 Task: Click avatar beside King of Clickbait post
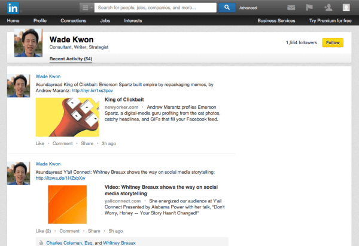(x=19, y=86)
